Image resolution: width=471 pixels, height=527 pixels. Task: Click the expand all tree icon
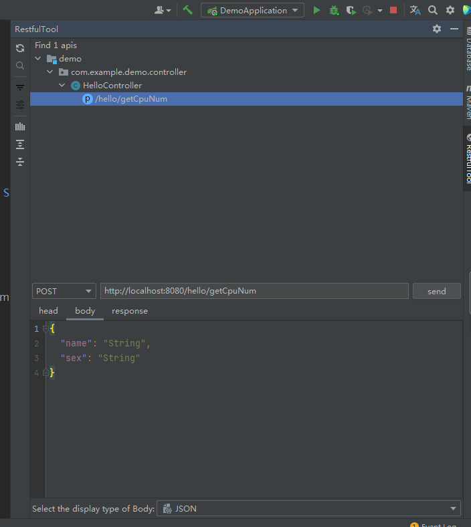(x=20, y=144)
